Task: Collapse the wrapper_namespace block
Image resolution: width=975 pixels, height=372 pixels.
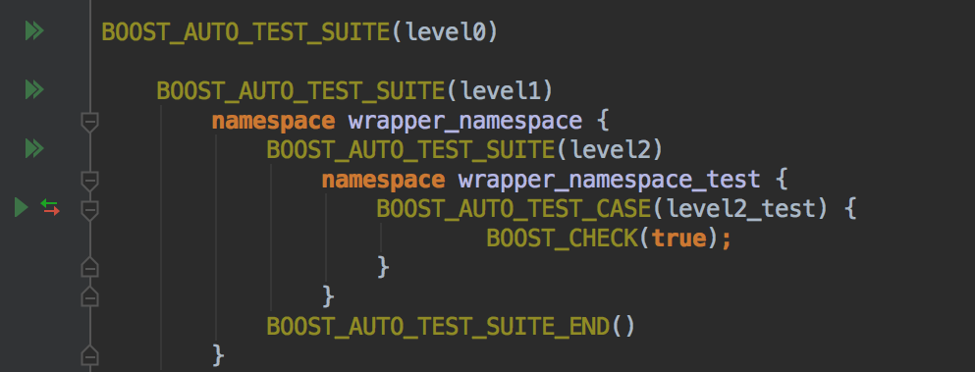Action: tap(90, 122)
